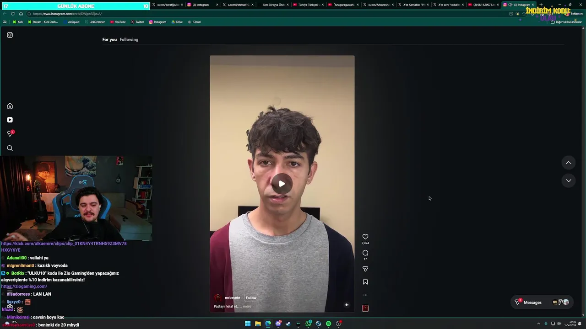The height and width of the screenshot is (329, 586).
Task: Open Instagram Search from the sidebar
Action: tap(10, 148)
